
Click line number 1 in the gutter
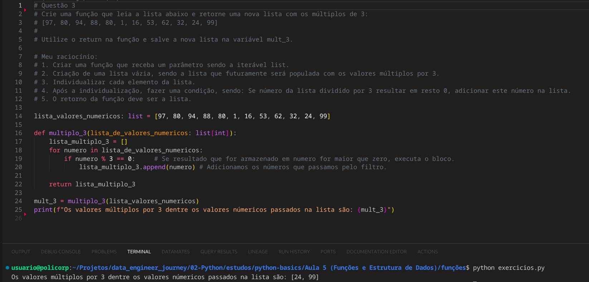tap(20, 5)
